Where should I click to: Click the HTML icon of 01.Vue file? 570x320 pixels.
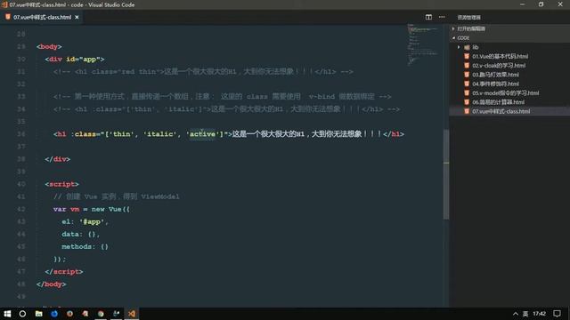pyautogui.click(x=467, y=56)
